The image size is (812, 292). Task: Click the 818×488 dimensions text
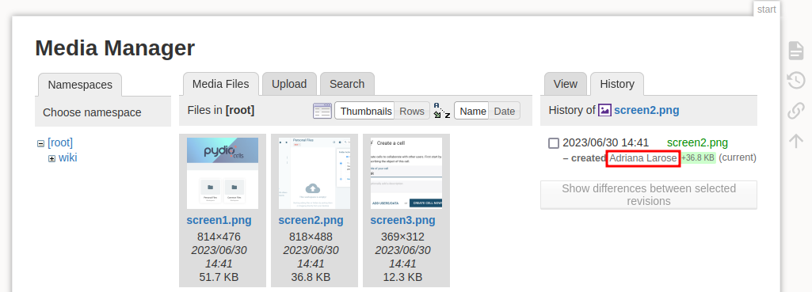[x=311, y=237]
